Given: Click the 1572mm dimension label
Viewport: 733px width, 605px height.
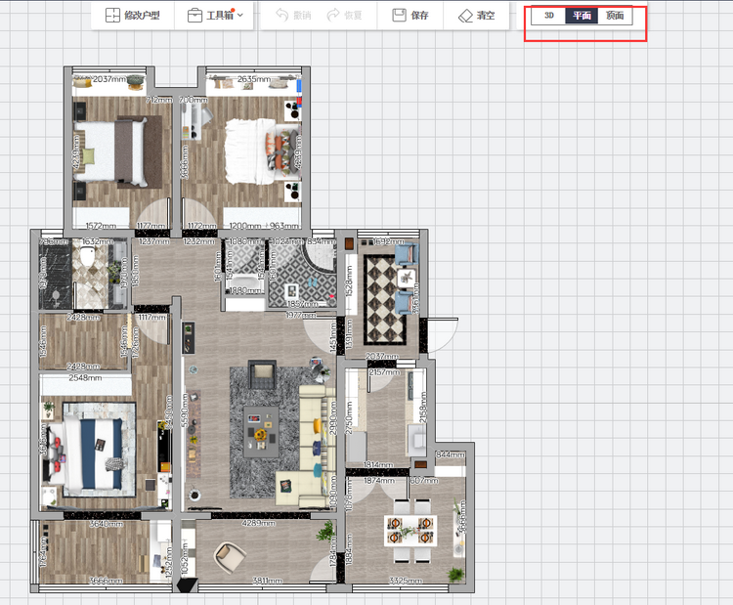Looking at the screenshot, I should pyautogui.click(x=101, y=226).
